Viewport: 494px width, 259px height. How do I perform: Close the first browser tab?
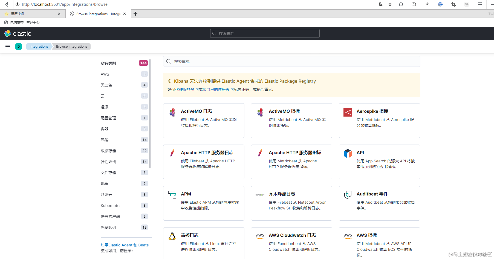[59, 14]
